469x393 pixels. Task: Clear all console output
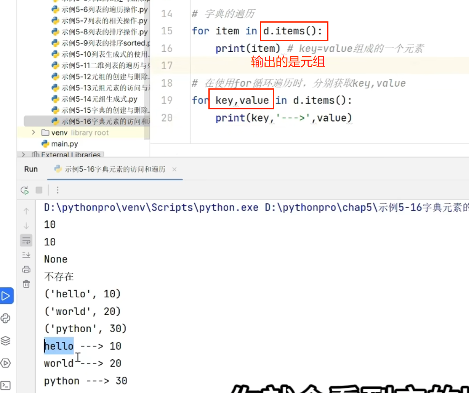26,284
